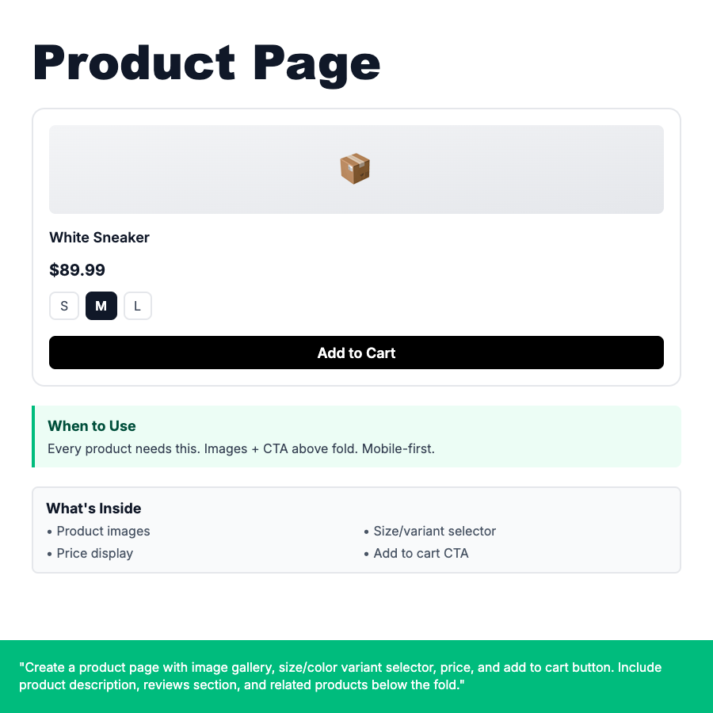The image size is (713, 713).
Task: Select size S for the sneaker
Action: coord(64,306)
